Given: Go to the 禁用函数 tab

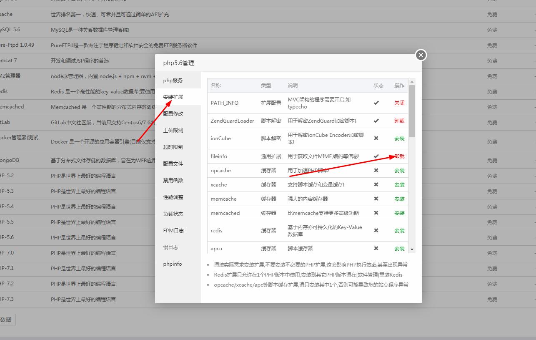Looking at the screenshot, I should coord(173,181).
